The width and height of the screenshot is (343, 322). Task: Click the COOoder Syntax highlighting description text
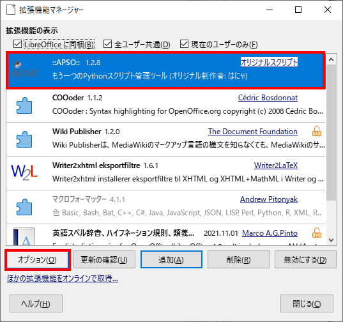tap(188, 111)
